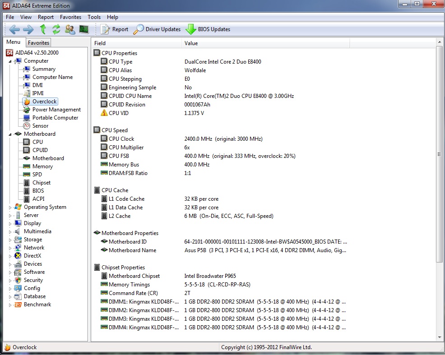Select IPMI tree item
This screenshot has height=355, width=445.
[x=38, y=93]
